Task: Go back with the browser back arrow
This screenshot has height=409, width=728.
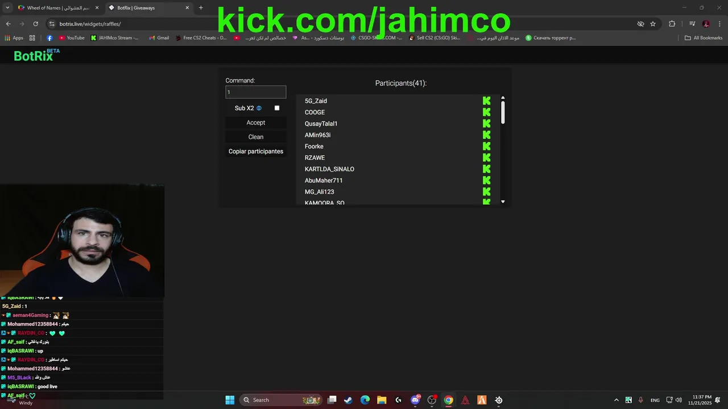Action: [x=8, y=24]
